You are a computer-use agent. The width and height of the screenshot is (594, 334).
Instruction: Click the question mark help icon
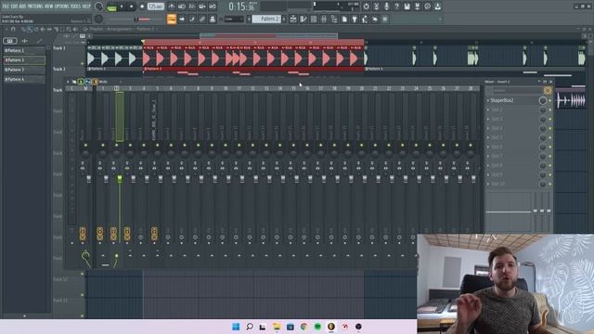tap(396, 6)
